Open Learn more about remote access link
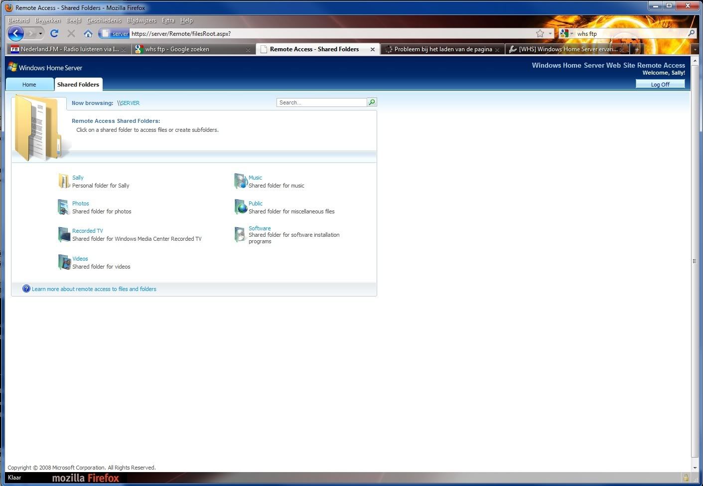The image size is (703, 486). 94,289
